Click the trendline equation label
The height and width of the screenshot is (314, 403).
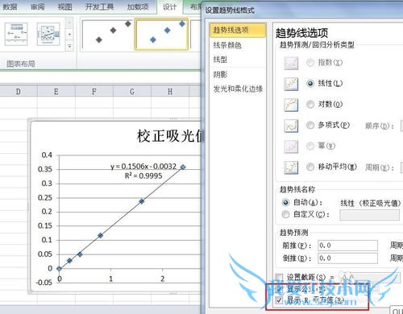tap(143, 167)
